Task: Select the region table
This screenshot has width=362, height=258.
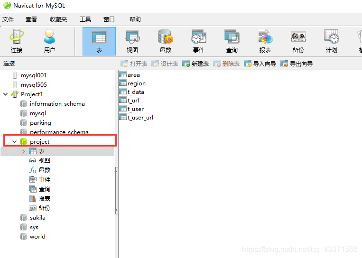Action: tap(137, 83)
